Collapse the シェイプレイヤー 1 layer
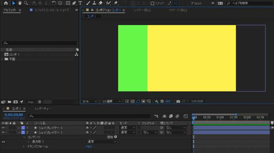 click(19, 132)
